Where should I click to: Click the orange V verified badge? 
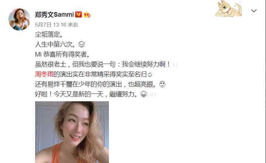pyautogui.click(x=78, y=14)
